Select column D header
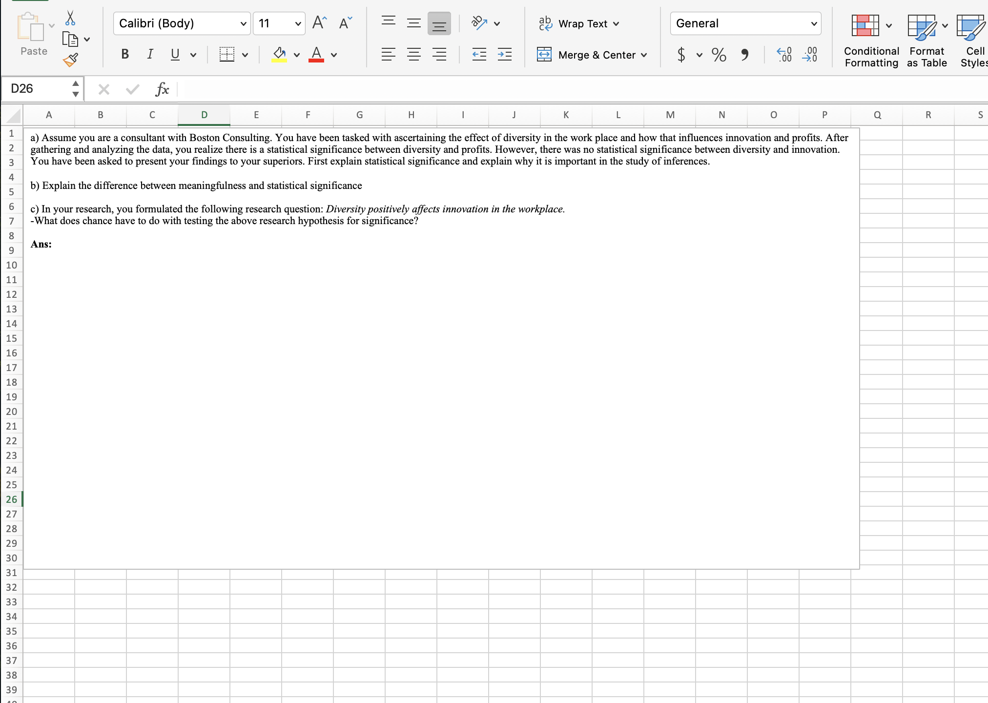This screenshot has height=703, width=988. click(x=204, y=115)
